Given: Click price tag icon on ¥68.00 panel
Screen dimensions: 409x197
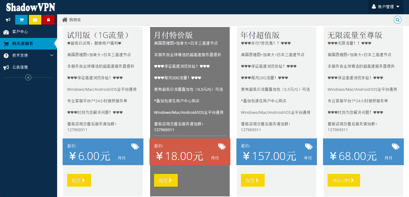Looking at the screenshot, I should coord(395,147).
